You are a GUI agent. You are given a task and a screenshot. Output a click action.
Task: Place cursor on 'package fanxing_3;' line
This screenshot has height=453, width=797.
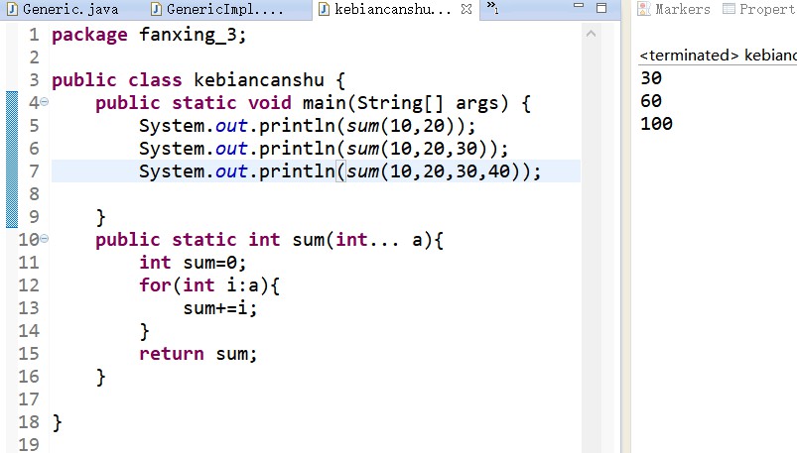click(x=149, y=35)
